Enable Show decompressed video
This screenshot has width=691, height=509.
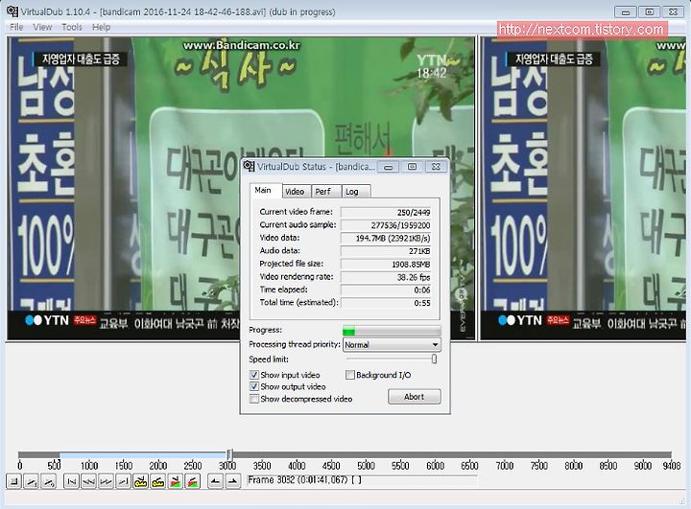pos(253,399)
